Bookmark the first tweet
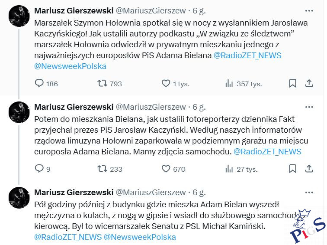The width and height of the screenshot is (327, 245). click(x=293, y=84)
